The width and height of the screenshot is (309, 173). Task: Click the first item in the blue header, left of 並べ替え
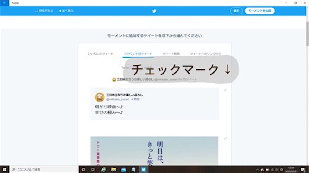[x=44, y=11]
